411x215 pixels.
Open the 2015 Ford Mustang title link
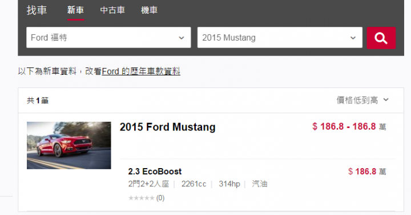(167, 127)
